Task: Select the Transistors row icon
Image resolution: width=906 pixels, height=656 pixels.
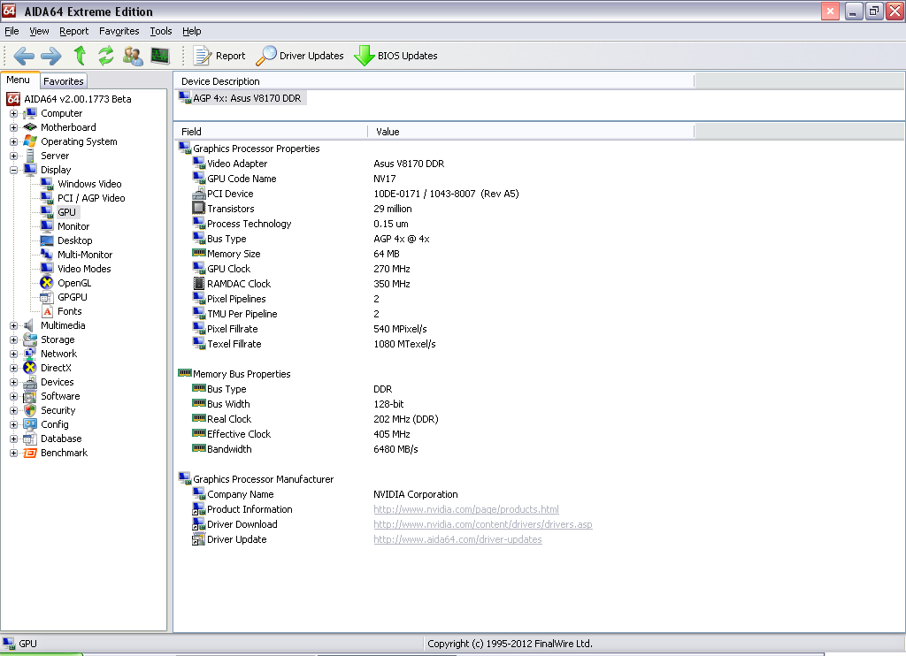Action: (x=199, y=208)
